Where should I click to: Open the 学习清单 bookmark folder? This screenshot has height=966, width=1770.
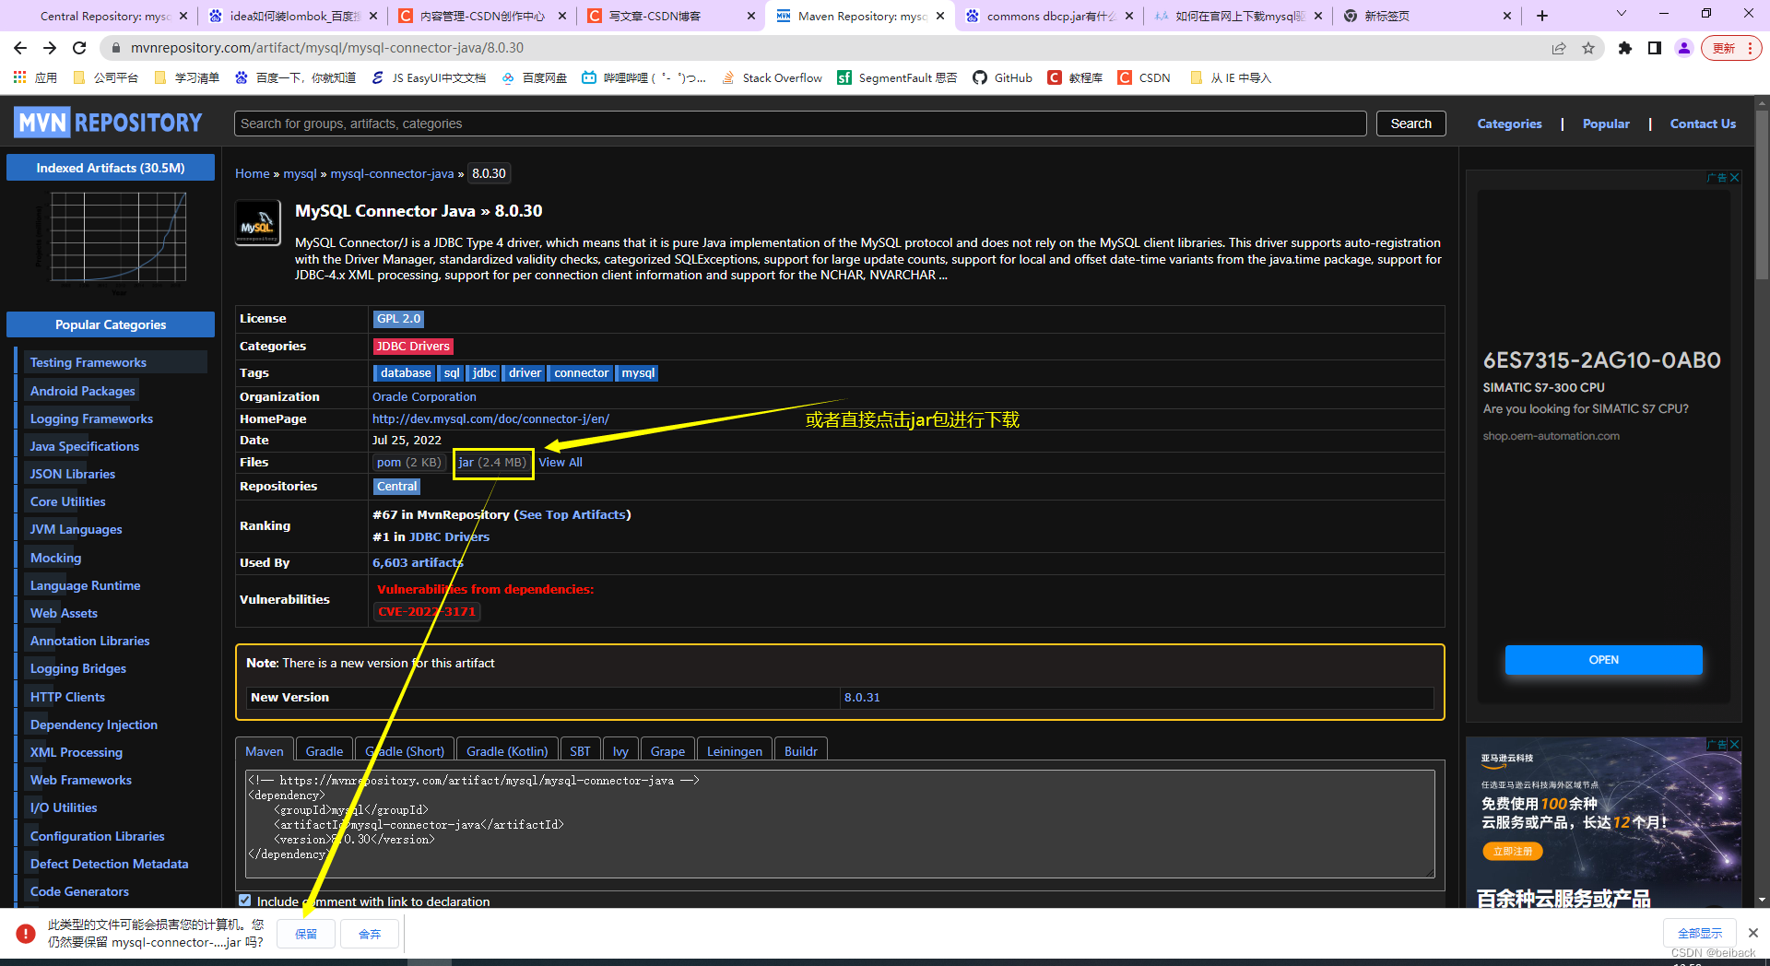(187, 77)
